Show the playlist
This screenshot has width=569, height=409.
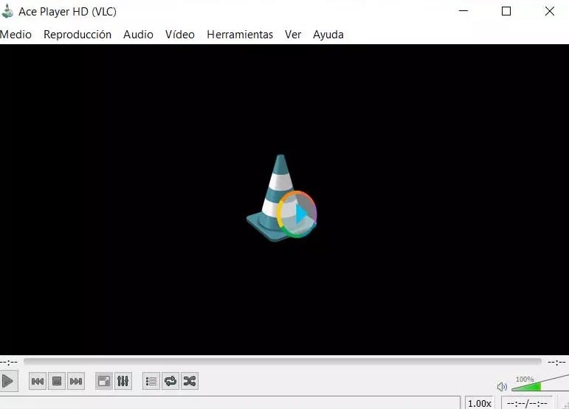click(x=151, y=381)
